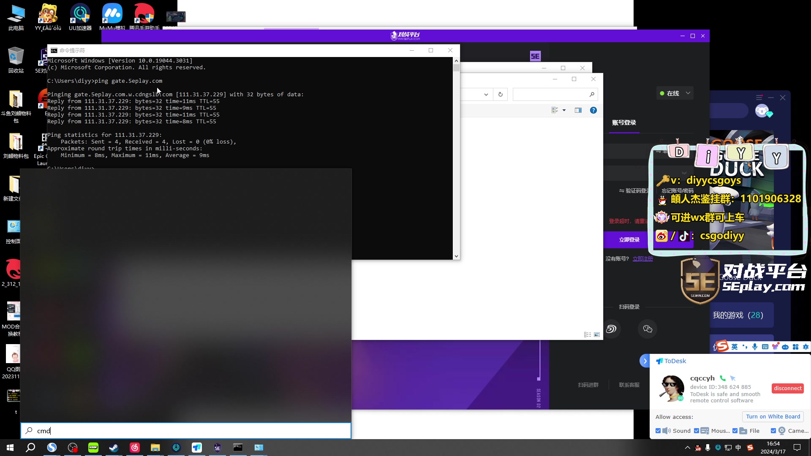Click the Explorer refresh icon
Image resolution: width=811 pixels, height=456 pixels.
point(501,94)
